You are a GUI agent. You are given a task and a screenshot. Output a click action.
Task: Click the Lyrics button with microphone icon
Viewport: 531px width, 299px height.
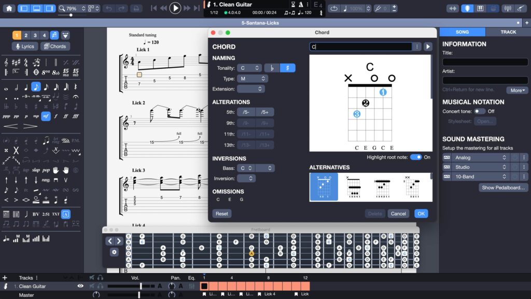pos(25,46)
